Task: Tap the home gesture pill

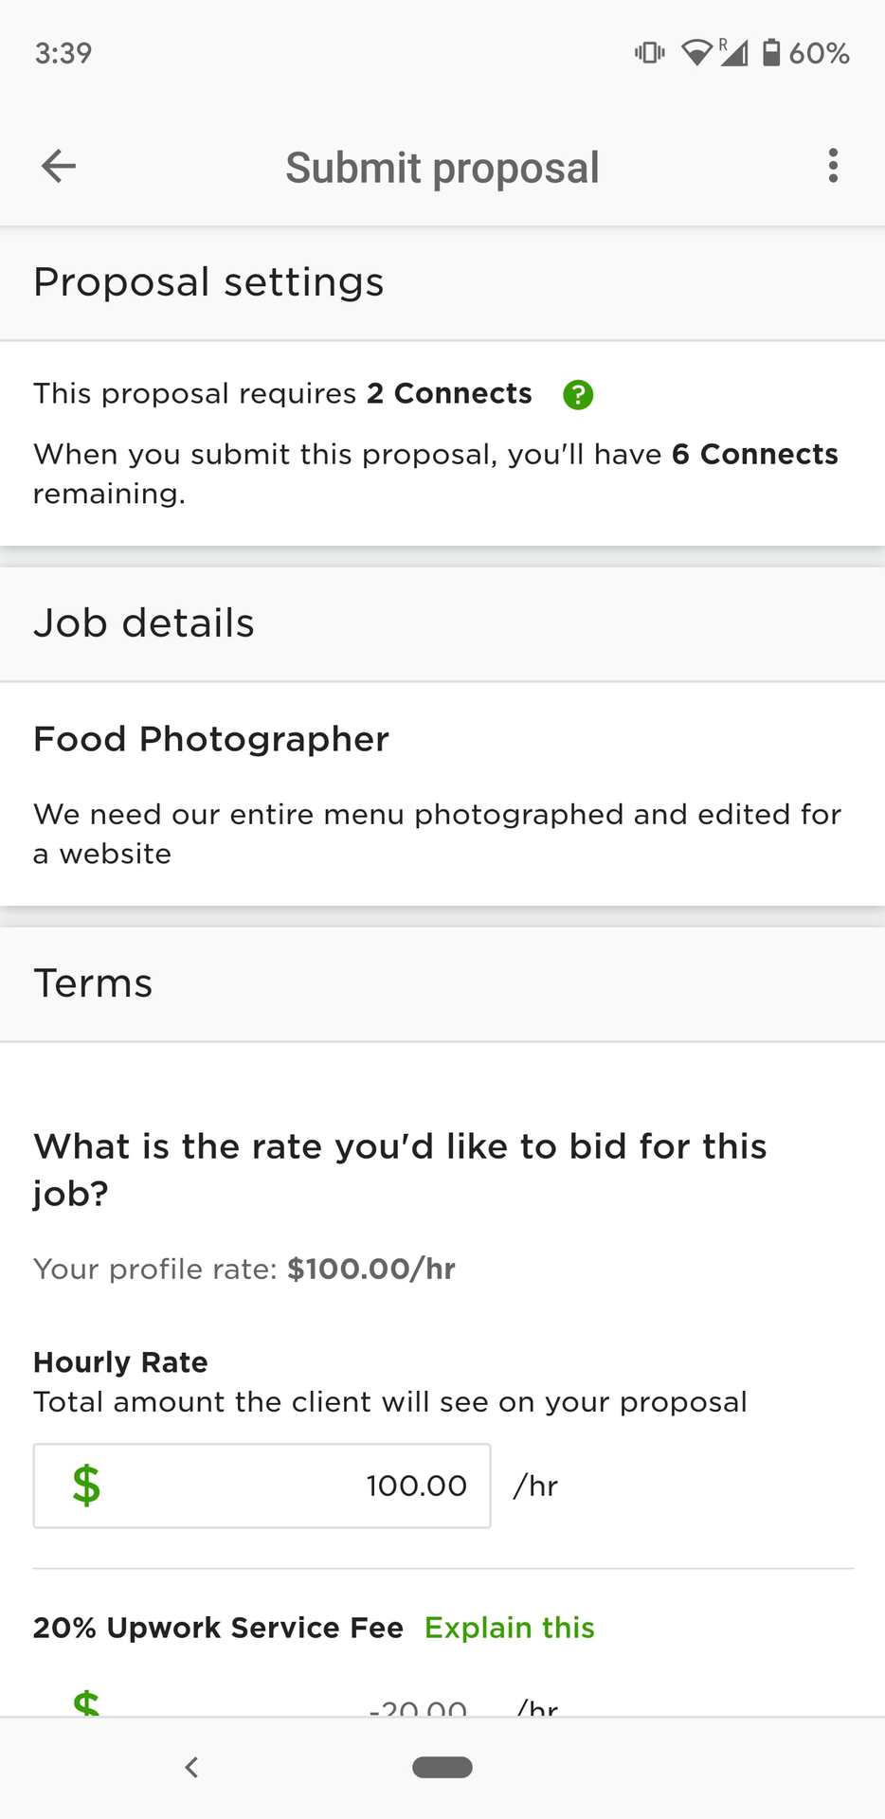Action: coord(442,1767)
